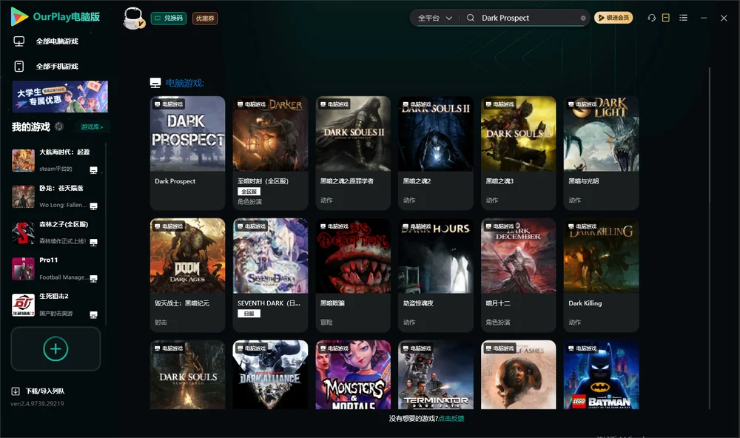
Task: Open the 黑暗与光明 game card
Action: tap(601, 153)
